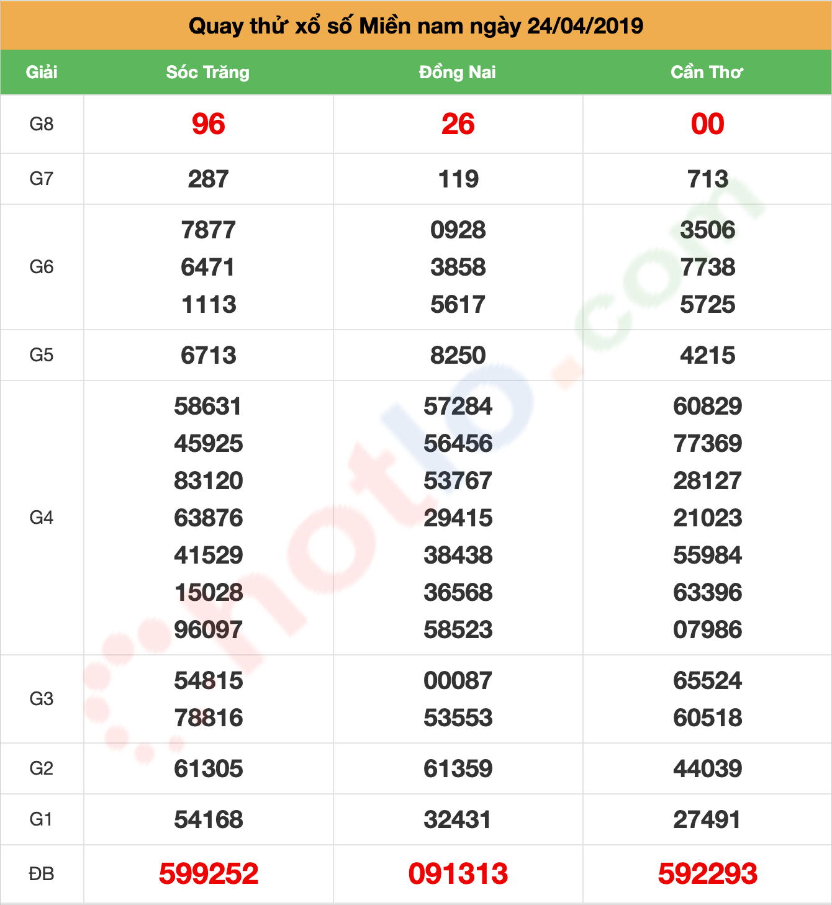Click G6 value 5617
The width and height of the screenshot is (832, 905).
click(458, 305)
